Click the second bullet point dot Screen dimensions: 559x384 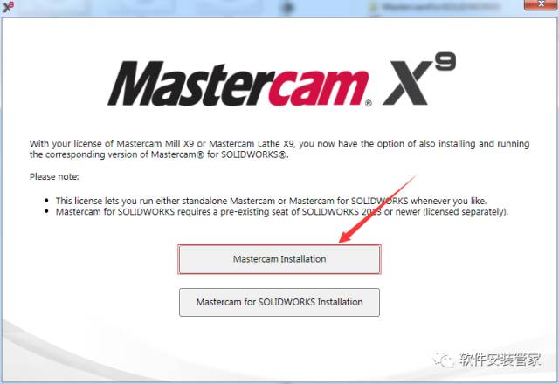[46, 211]
